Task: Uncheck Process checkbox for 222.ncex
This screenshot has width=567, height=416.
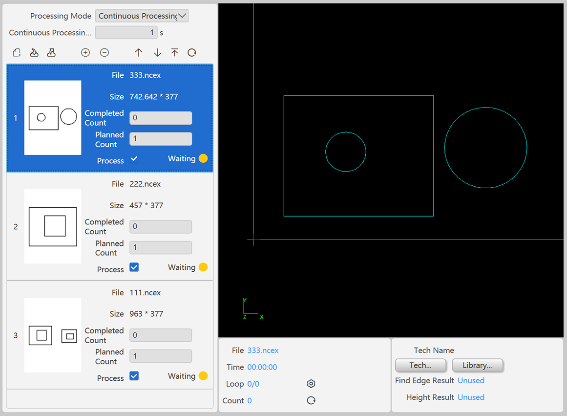Action: click(134, 267)
